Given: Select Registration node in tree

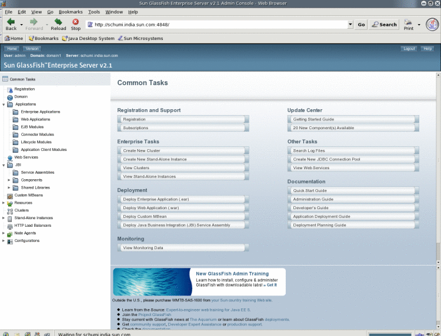Looking at the screenshot, I should [25, 89].
